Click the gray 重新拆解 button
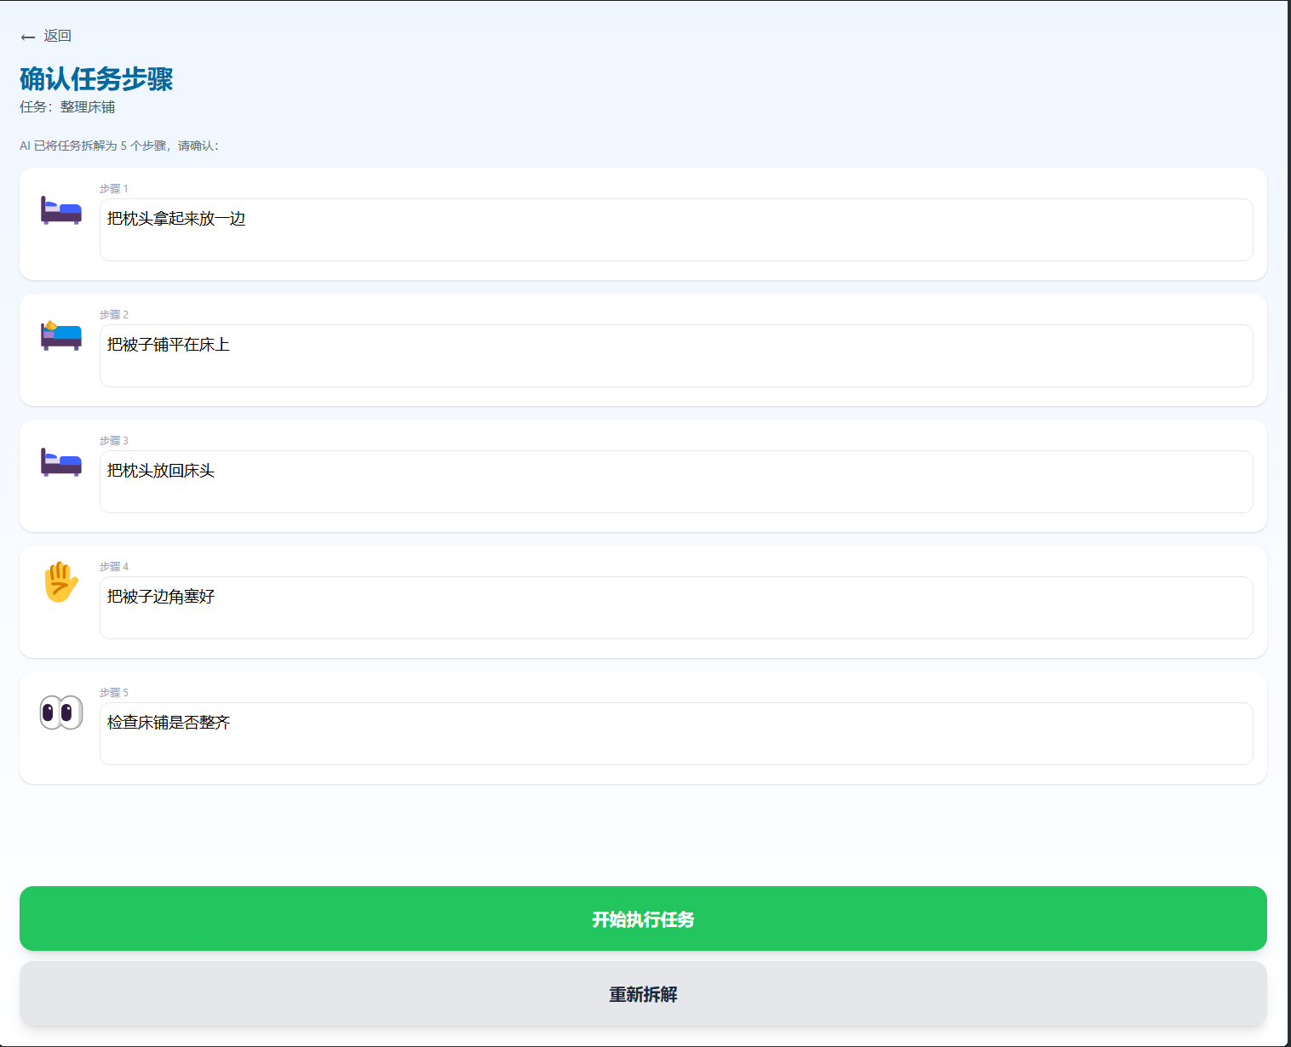The image size is (1291, 1047). tap(643, 994)
